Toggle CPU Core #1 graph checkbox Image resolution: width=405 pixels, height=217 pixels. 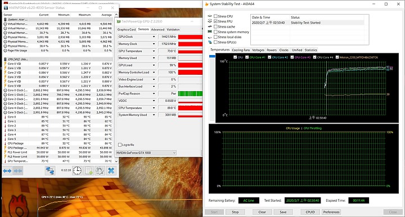(x=247, y=57)
